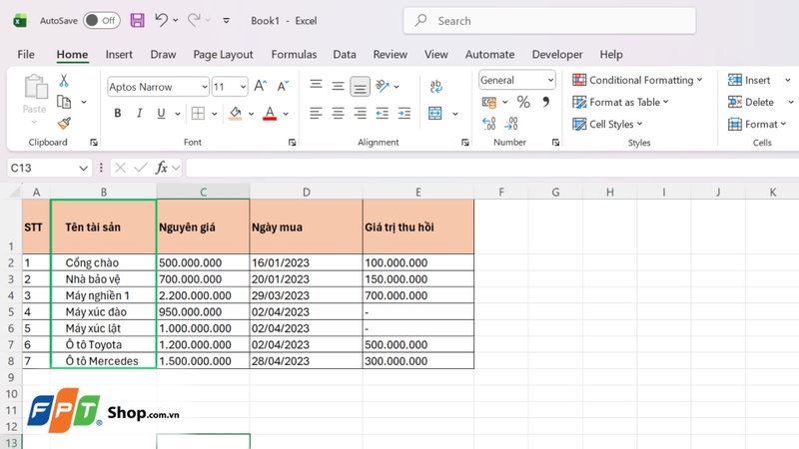Screen dimensions: 799x449
Task: Click the Format Painter brush icon
Action: 64,123
